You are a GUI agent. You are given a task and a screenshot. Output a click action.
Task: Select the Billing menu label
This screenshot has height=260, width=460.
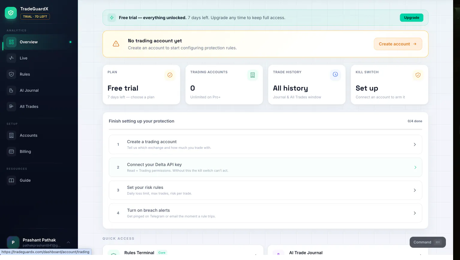25,152
